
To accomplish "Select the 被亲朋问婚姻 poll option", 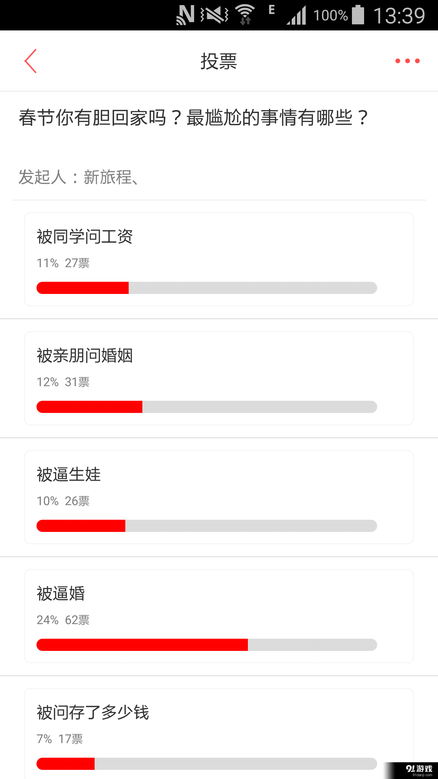I will pos(219,378).
